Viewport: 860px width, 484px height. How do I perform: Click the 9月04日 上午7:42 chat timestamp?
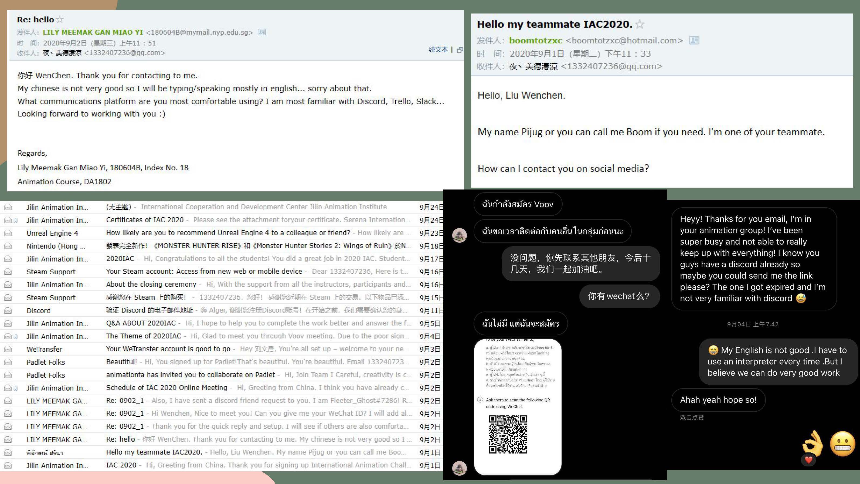[x=753, y=324]
